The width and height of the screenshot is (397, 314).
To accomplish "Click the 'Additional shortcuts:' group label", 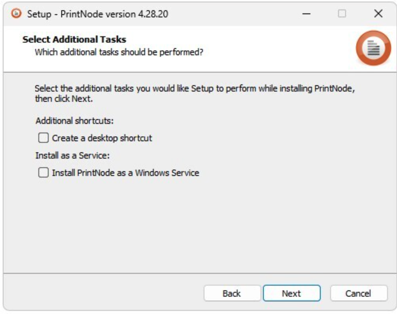I will pos(74,121).
